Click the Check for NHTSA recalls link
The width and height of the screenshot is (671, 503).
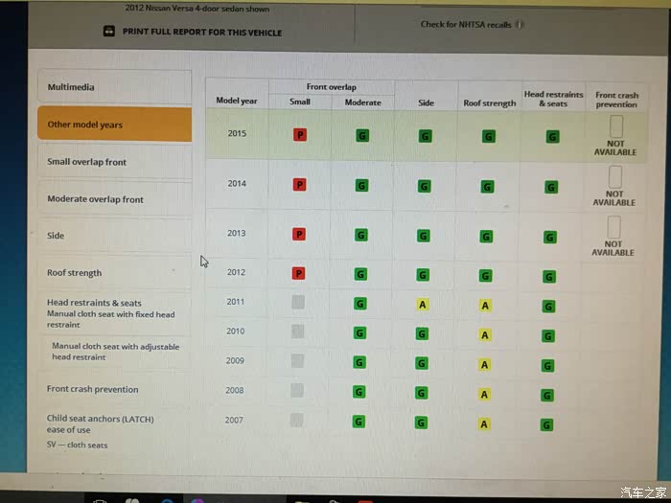(x=465, y=24)
